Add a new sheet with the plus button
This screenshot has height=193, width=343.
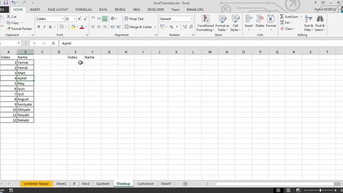pos(185,184)
